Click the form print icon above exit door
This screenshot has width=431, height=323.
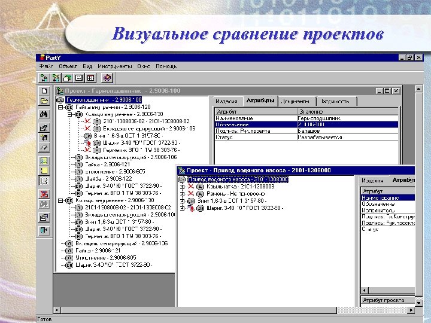coord(44,218)
